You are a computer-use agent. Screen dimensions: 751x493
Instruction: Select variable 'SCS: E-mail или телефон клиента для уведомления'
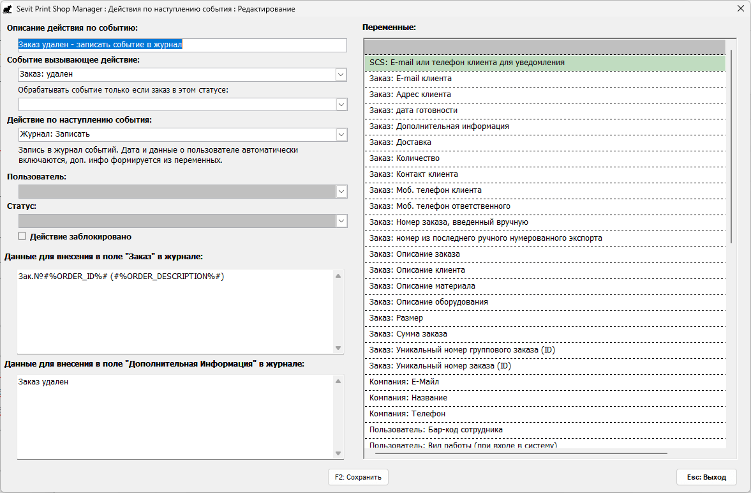545,63
